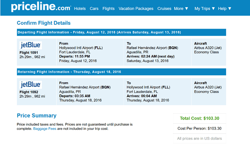Open the Hotels section

click(80, 8)
